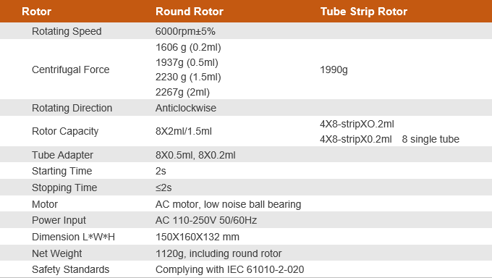Click Complying with IEC 61010-2-020 text
Viewport: 492px width, 278px height.
pyautogui.click(x=229, y=269)
